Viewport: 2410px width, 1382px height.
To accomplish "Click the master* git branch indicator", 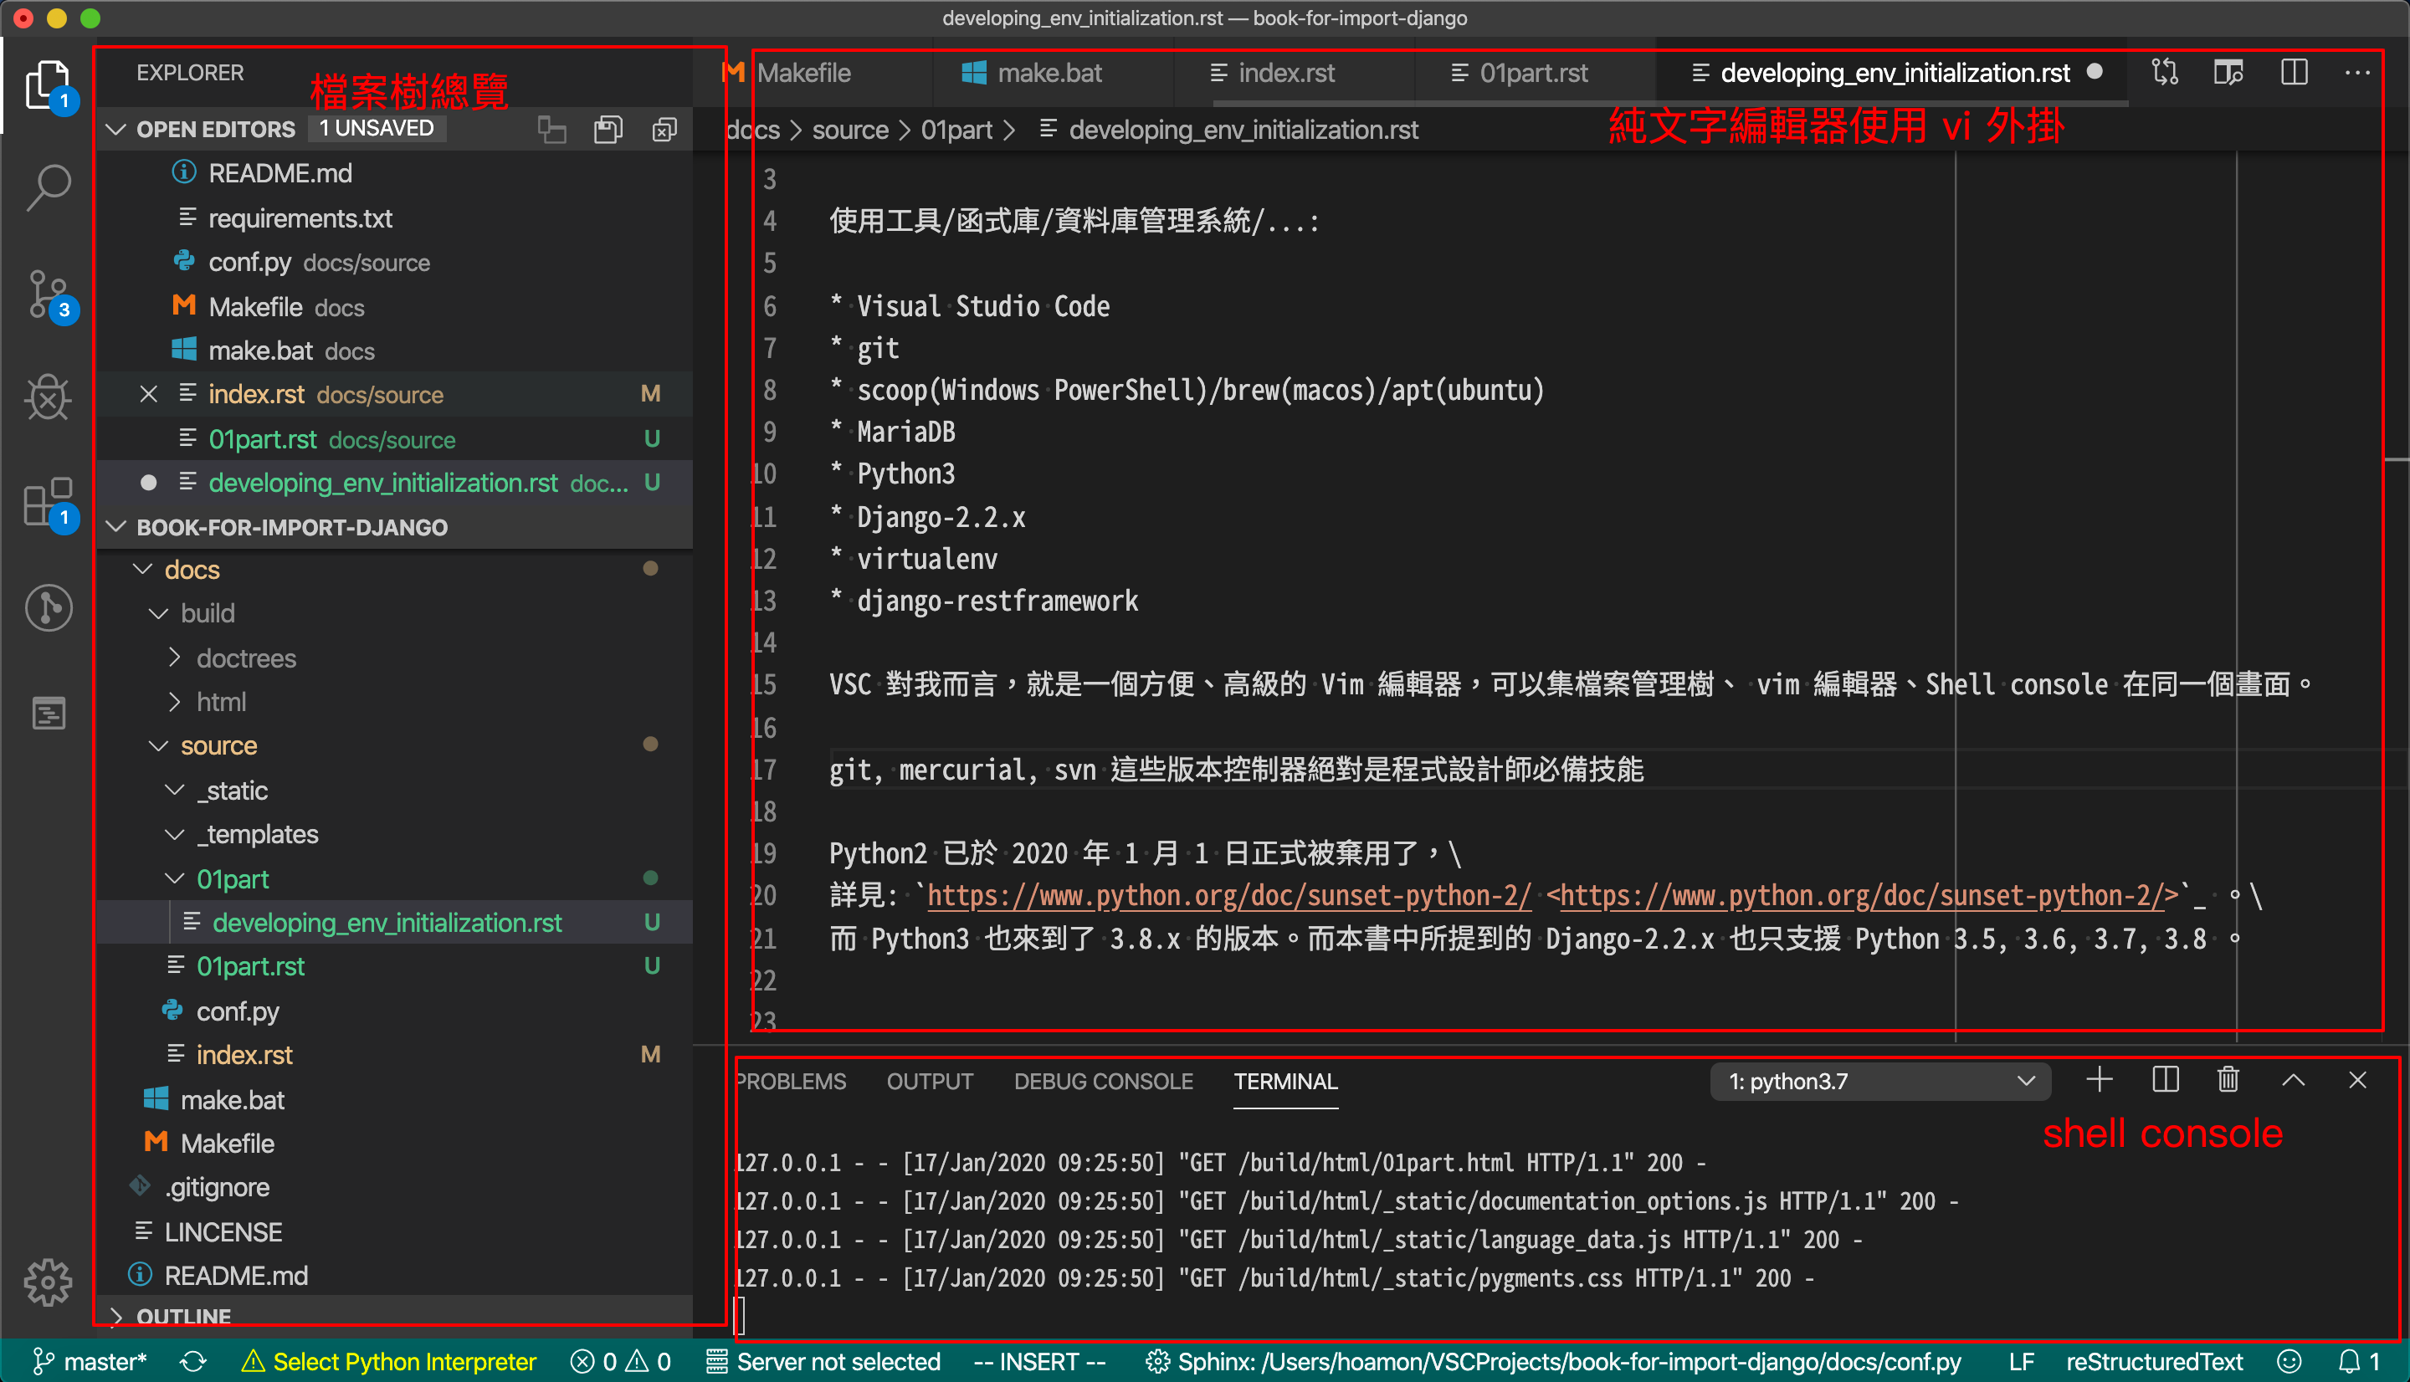I will pyautogui.click(x=90, y=1361).
